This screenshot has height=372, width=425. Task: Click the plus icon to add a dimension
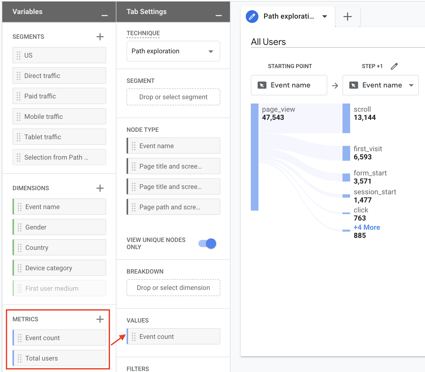coord(100,188)
